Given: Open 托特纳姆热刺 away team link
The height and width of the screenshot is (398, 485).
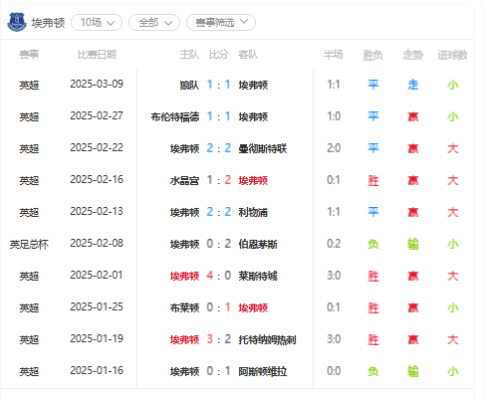Looking at the screenshot, I should (267, 340).
